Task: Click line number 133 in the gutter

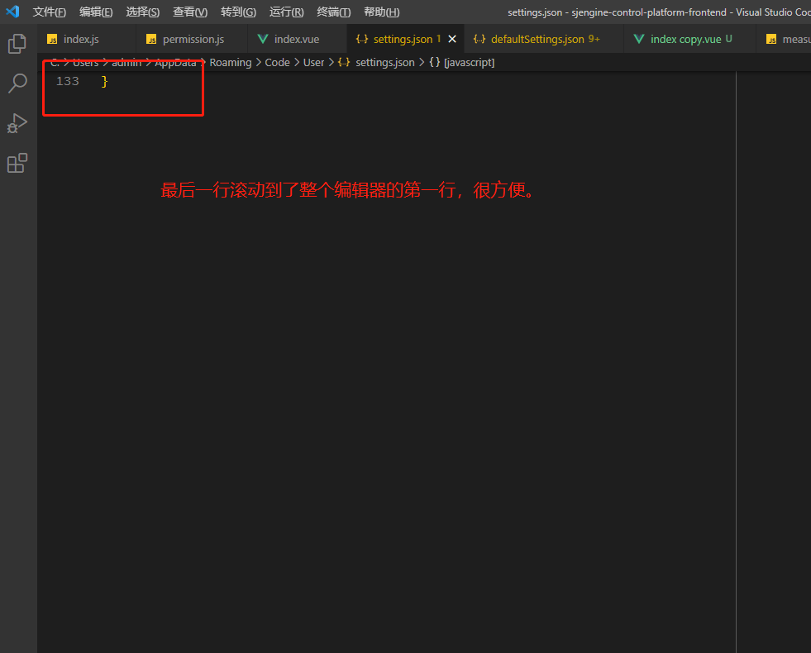Action: click(67, 81)
